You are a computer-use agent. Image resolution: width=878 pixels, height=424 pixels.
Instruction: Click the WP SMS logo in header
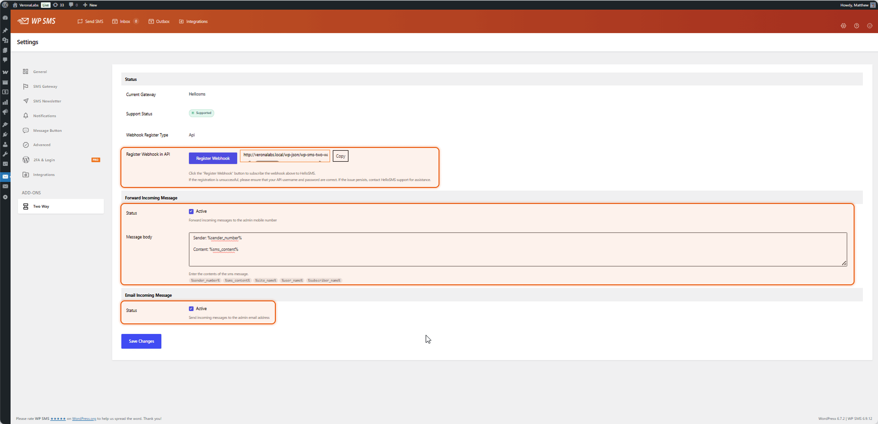(36, 21)
